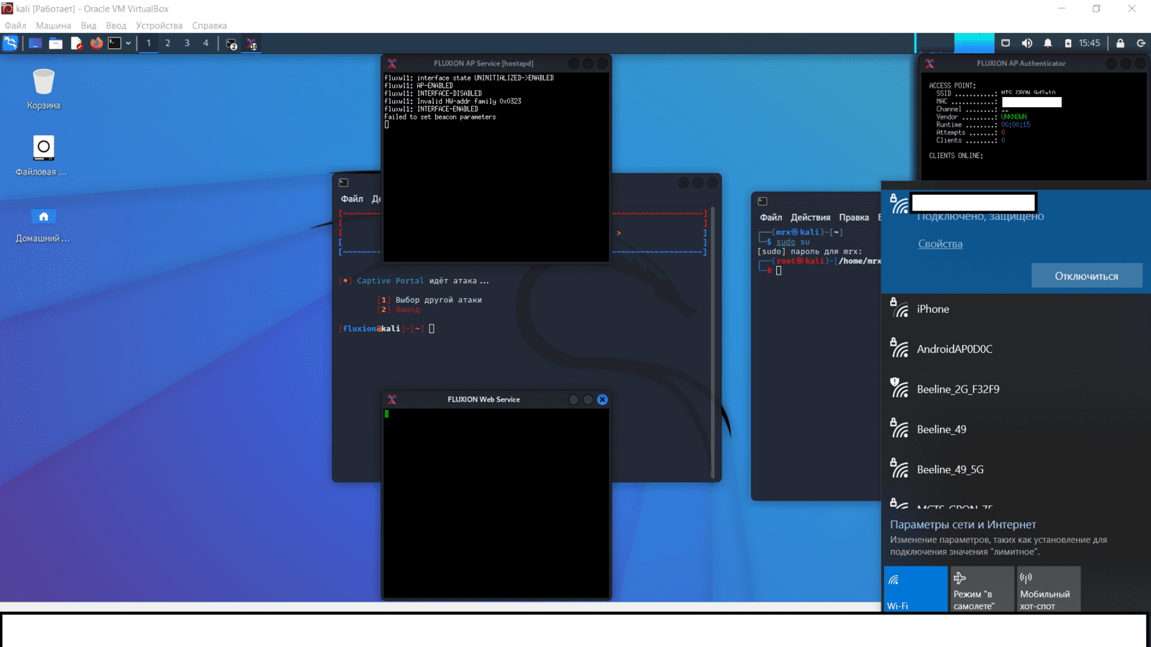Viewport: 1151px width, 647px height.
Task: Open the file manager from the panel
Action: [55, 43]
